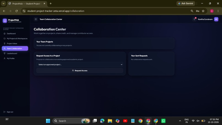Go to Dashboard in sidebar
The width and height of the screenshot is (222, 125).
15,34
